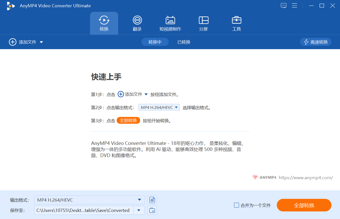Expand the save path dropdown arrow
Image resolution: width=340 pixels, height=219 pixels.
(139, 210)
